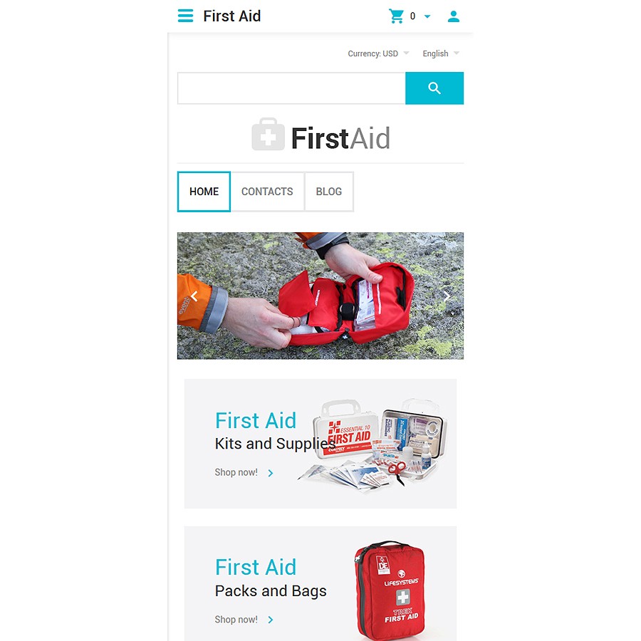The image size is (641, 641).
Task: Click Shop now! under Kits and Supplies
Action: [x=236, y=472]
